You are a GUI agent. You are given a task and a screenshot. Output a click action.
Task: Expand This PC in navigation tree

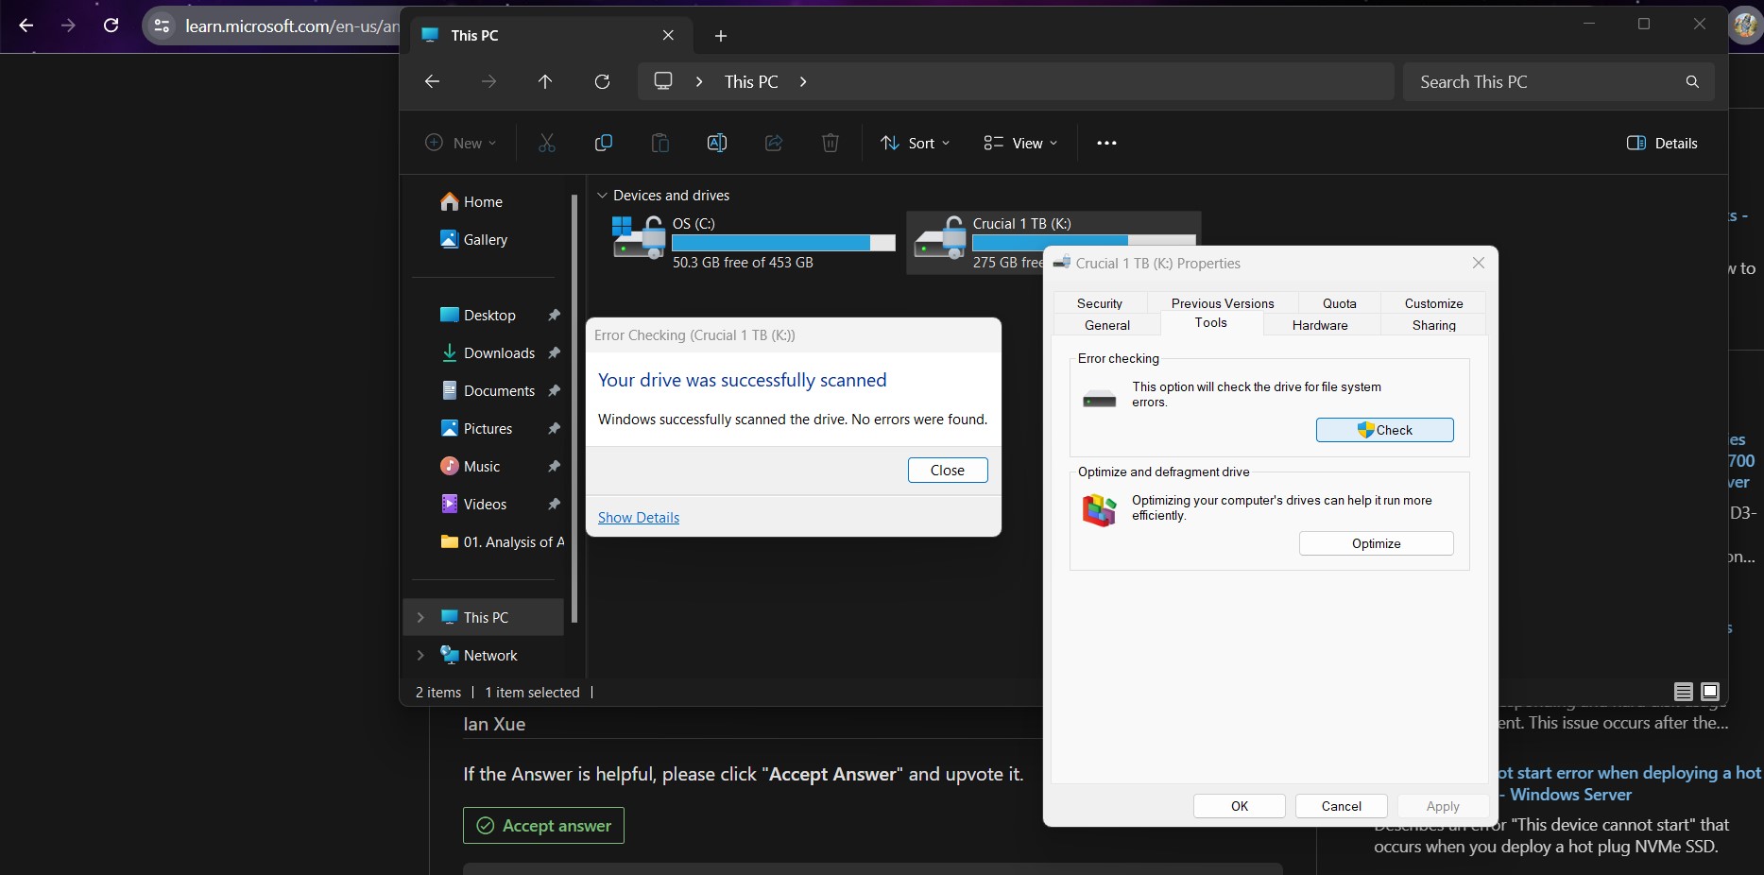coord(420,617)
